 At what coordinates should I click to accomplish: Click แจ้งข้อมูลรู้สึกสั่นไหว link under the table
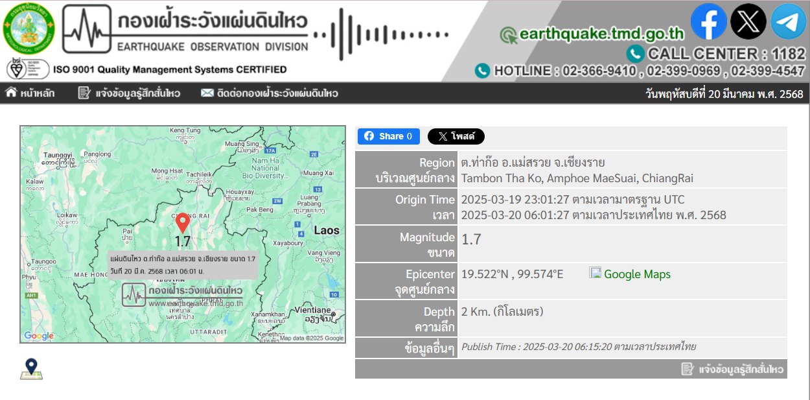pos(734,370)
